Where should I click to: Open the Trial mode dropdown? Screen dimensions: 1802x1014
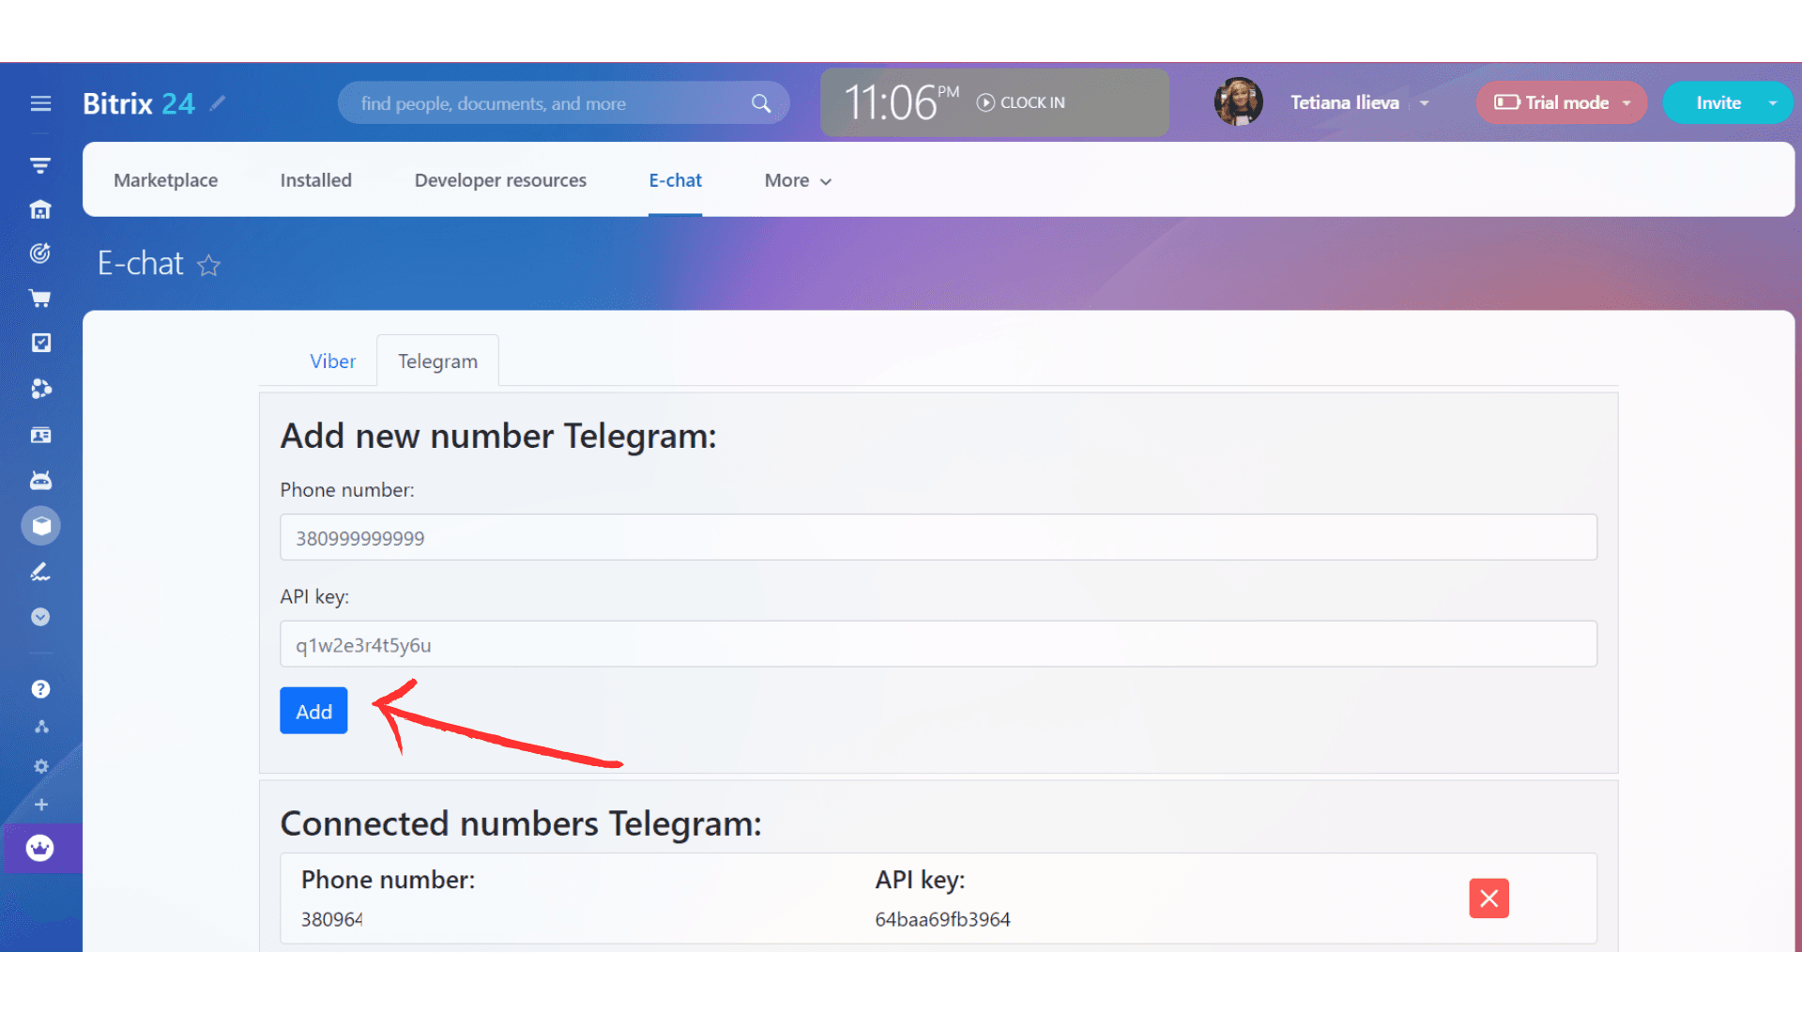tap(1561, 102)
